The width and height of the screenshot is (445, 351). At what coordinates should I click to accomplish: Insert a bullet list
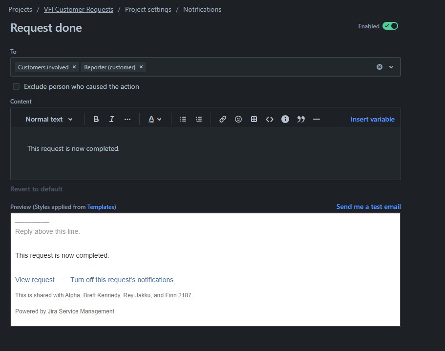coord(183,120)
